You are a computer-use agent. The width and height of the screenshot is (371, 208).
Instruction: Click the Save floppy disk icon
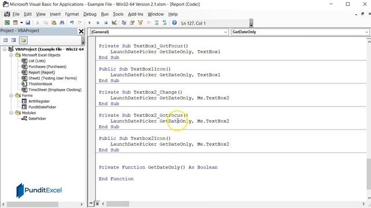click(x=28, y=23)
